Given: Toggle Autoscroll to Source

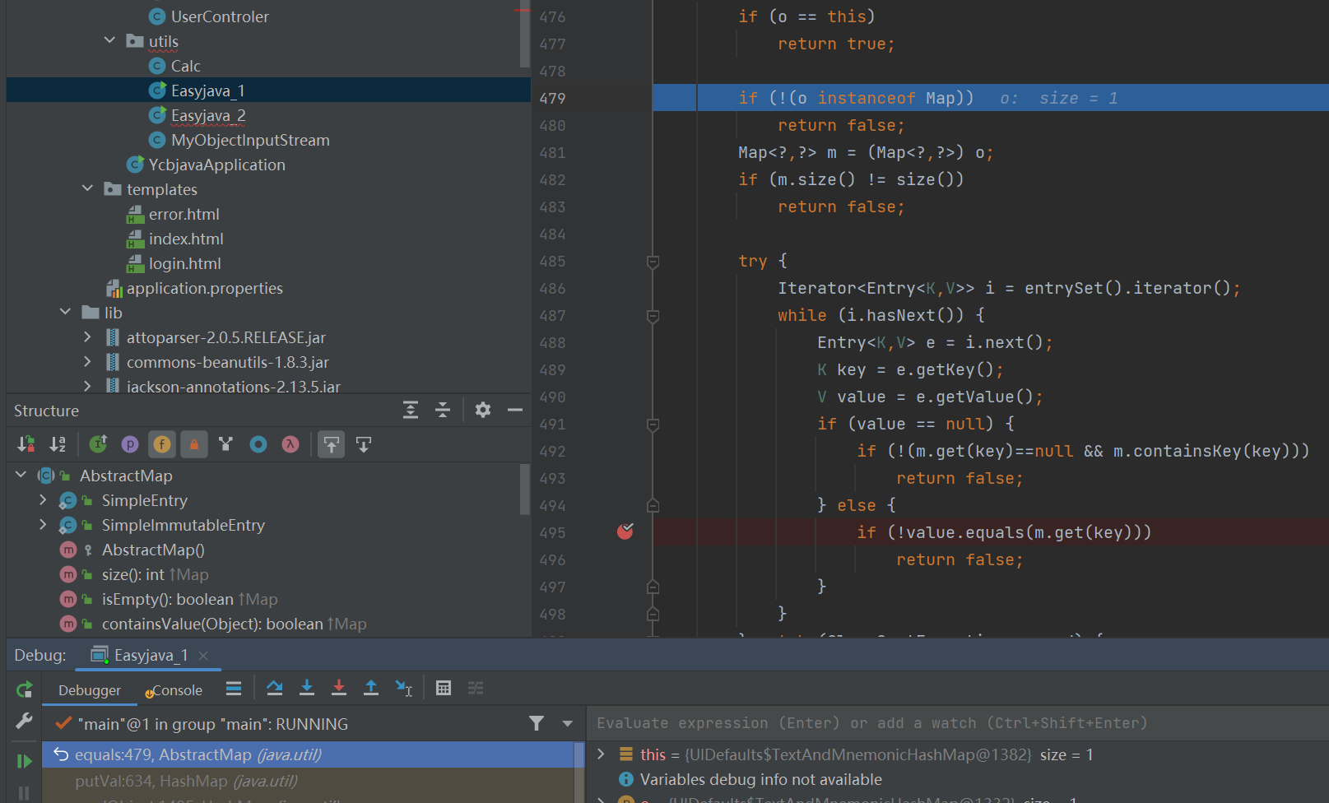Looking at the screenshot, I should click(332, 444).
